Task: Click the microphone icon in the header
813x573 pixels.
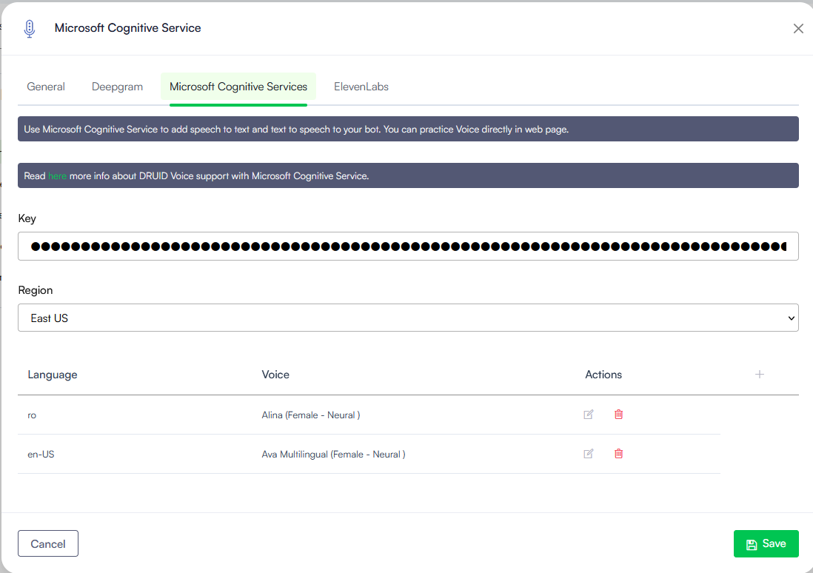Action: click(x=30, y=29)
